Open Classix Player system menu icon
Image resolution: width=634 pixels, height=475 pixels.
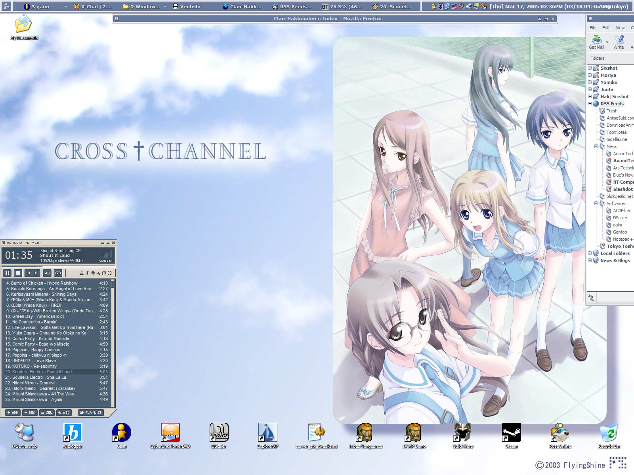point(4,243)
